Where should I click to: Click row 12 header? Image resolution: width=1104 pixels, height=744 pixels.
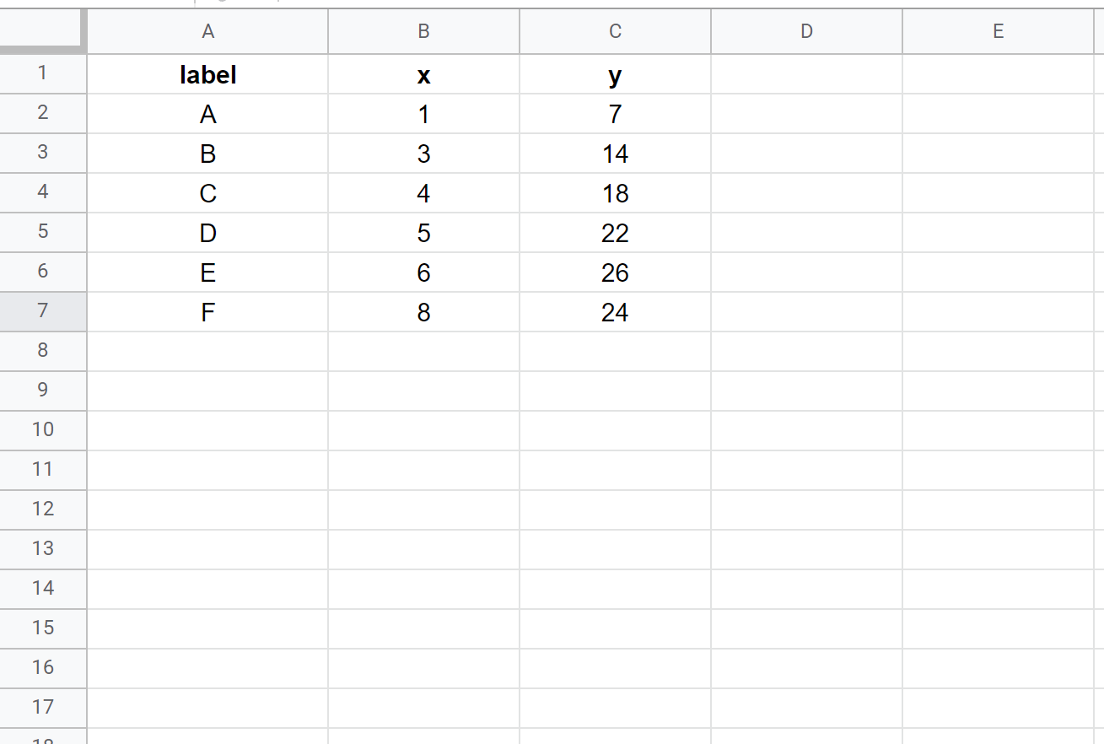point(42,509)
